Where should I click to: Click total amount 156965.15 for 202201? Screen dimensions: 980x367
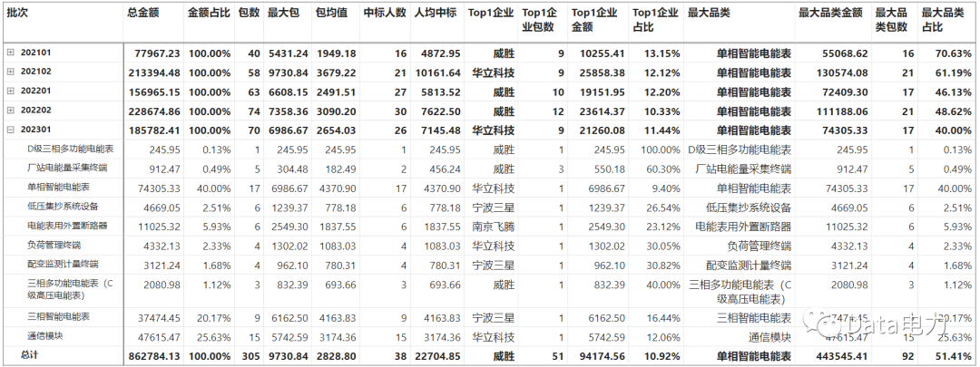pos(153,92)
